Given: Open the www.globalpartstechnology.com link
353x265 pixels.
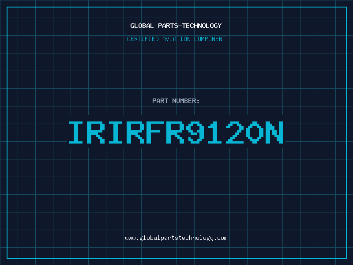Looking at the screenshot, I should coord(176,238).
